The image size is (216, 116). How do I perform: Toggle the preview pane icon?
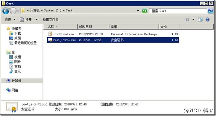(200, 19)
